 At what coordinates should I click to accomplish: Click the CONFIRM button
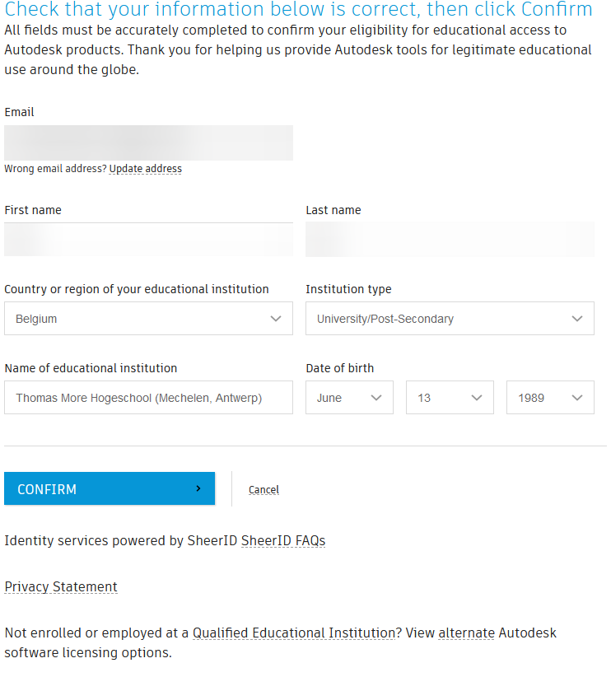(110, 488)
